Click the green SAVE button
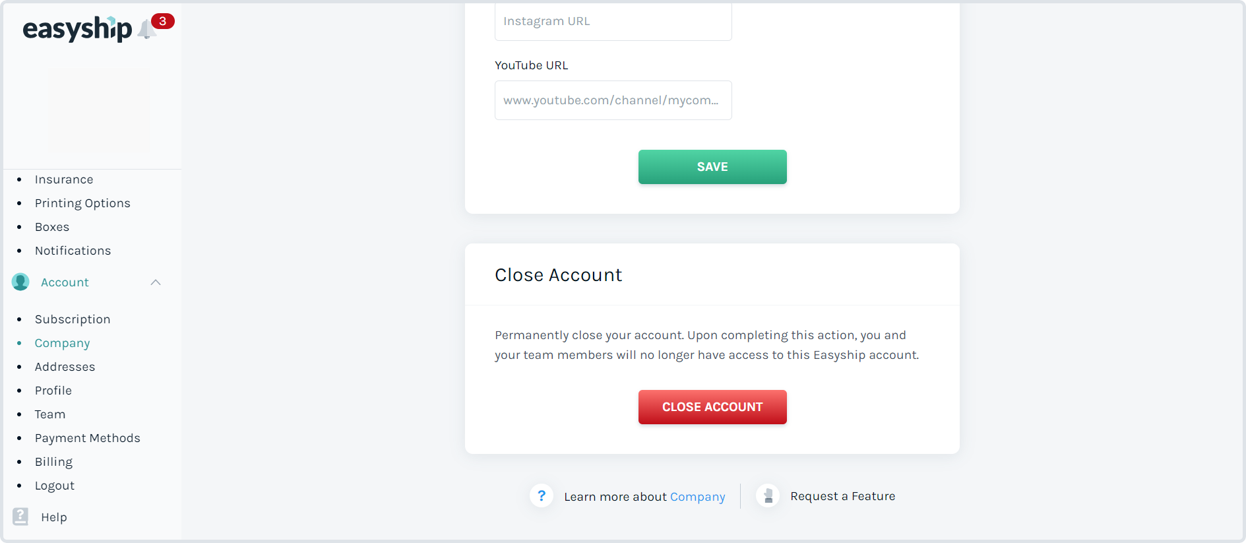The height and width of the screenshot is (543, 1246). [712, 167]
